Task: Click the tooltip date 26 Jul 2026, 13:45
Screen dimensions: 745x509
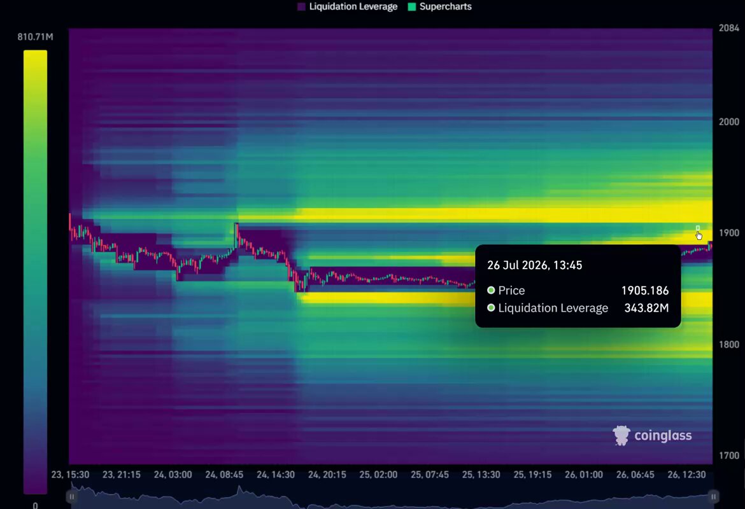Action: [x=534, y=265]
